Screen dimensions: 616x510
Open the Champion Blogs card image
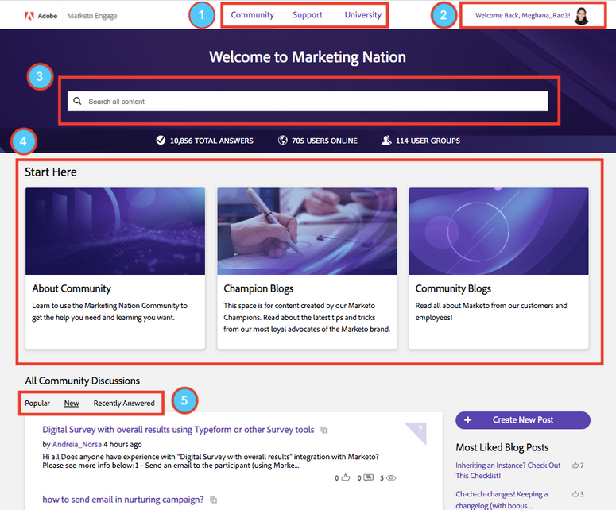pyautogui.click(x=307, y=231)
